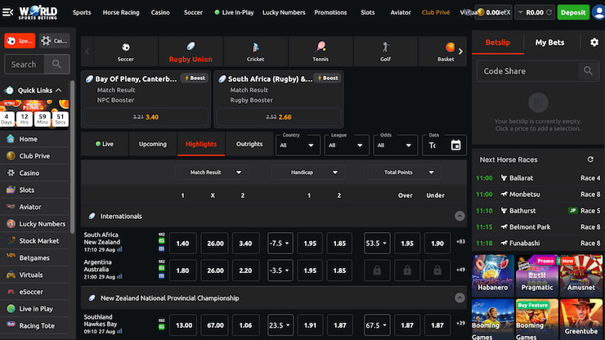Refresh the R0.00 balance

pos(549,12)
